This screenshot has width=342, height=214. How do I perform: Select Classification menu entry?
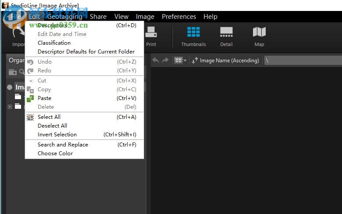coord(85,43)
